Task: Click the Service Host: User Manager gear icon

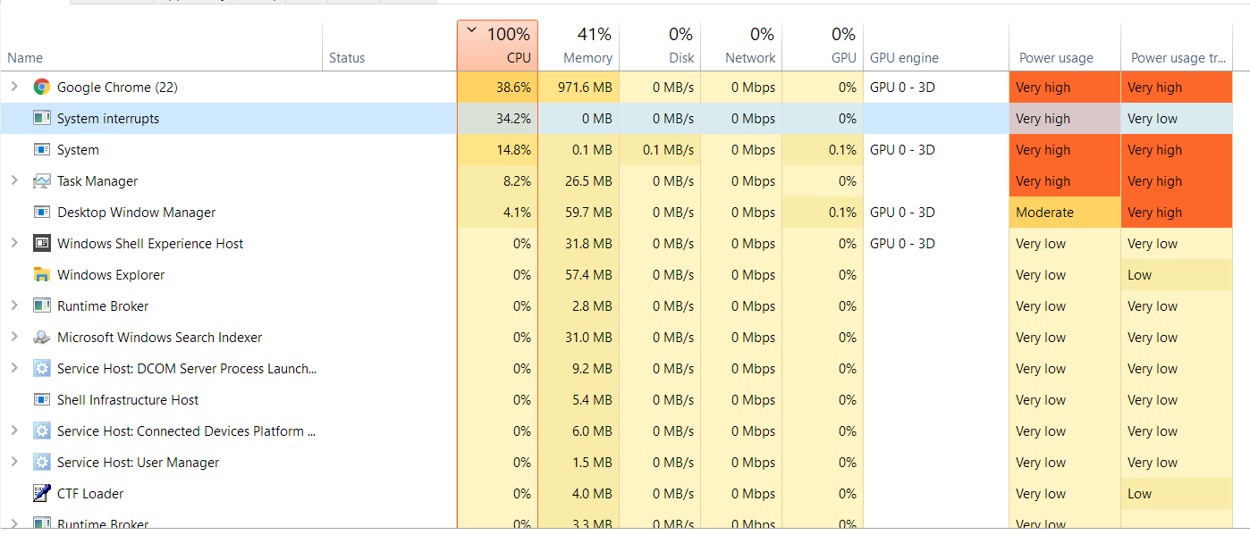Action: click(x=41, y=463)
